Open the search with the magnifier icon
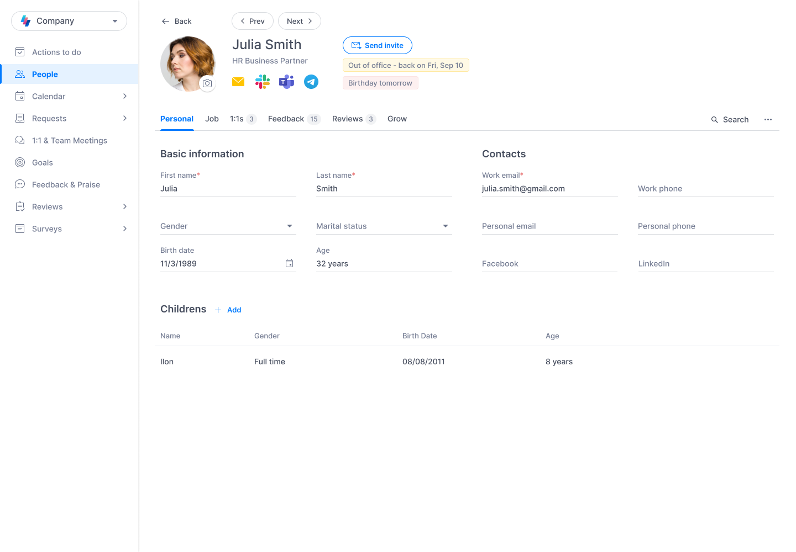 [714, 119]
